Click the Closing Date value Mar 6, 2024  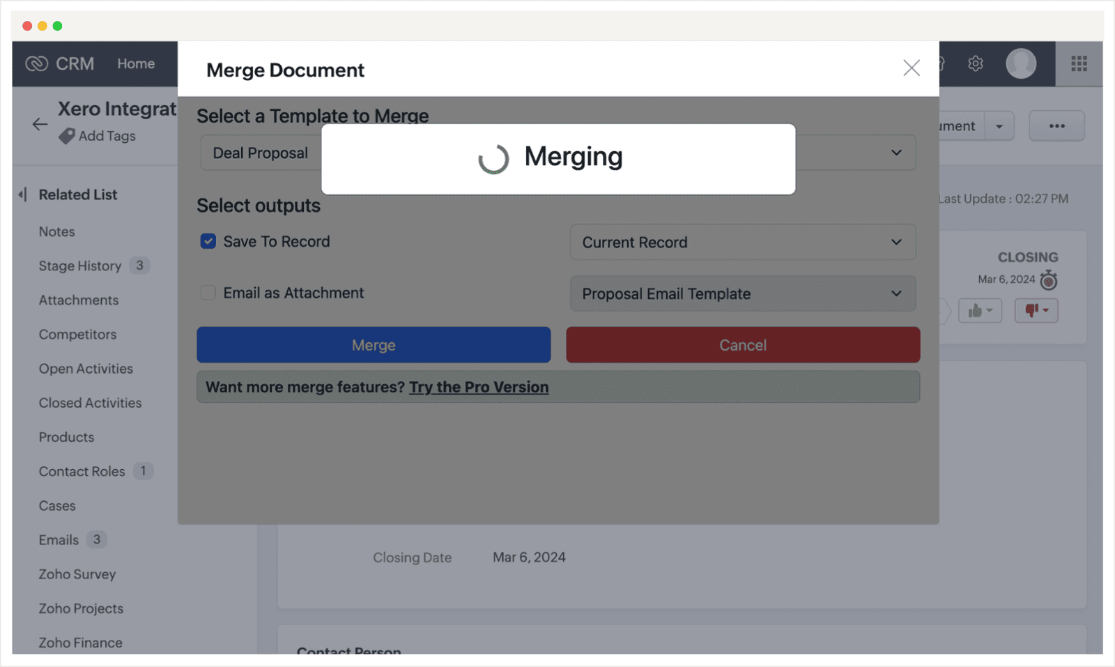529,557
